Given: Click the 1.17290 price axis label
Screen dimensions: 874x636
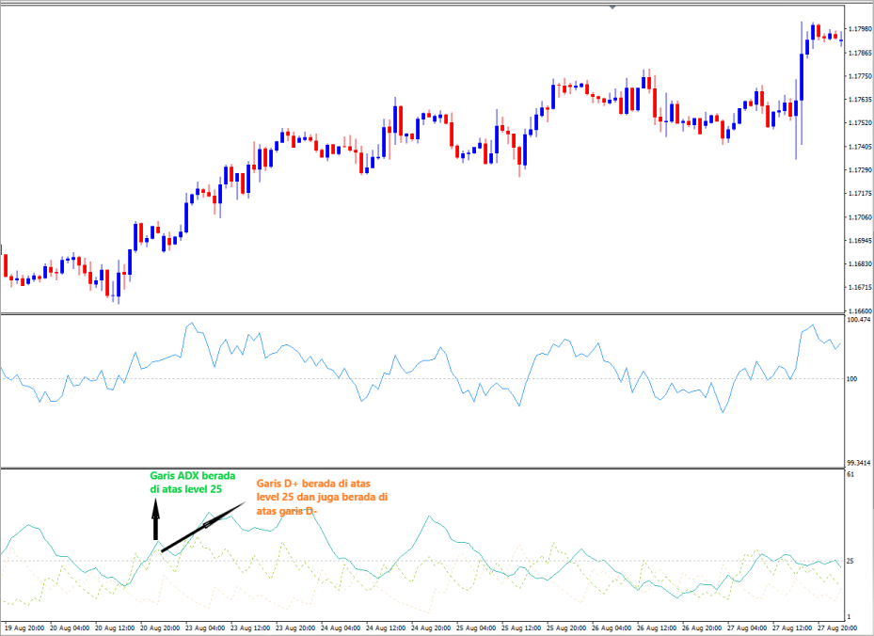Looking at the screenshot, I should coord(860,170).
